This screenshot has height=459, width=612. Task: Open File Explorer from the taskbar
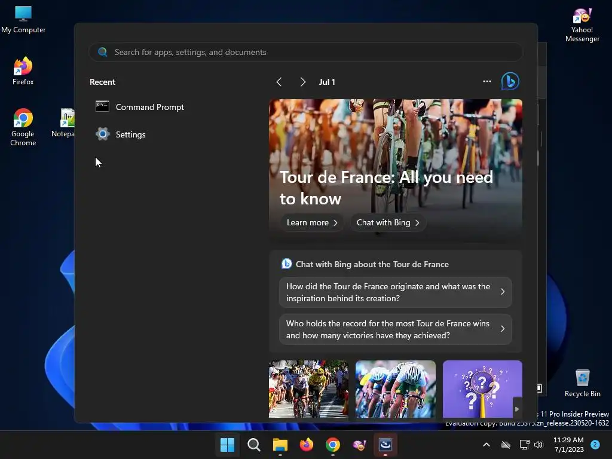(280, 445)
